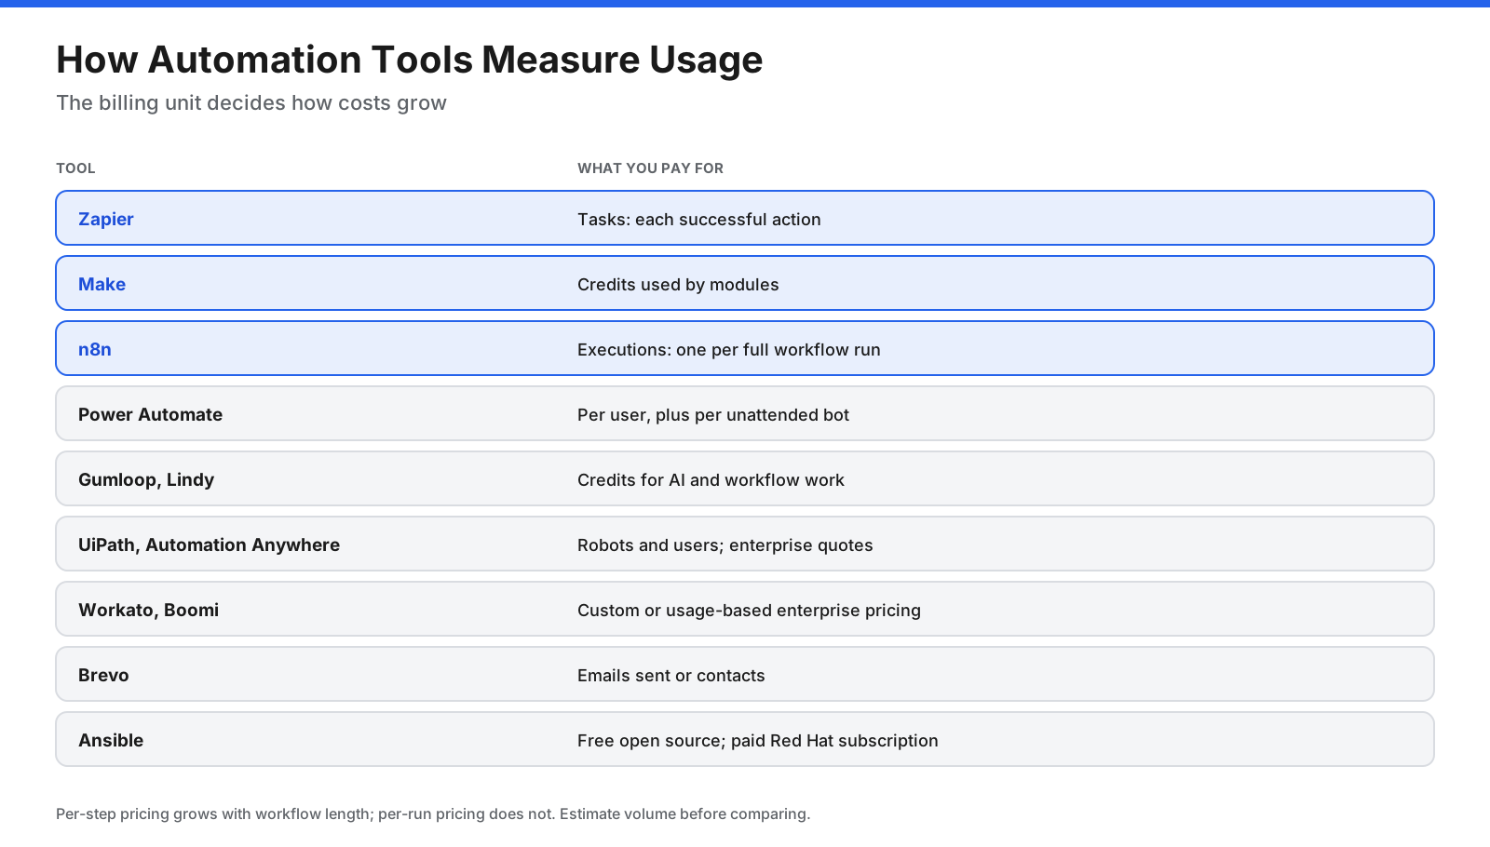
Task: Click the title 'How Automation Tools Measure Usage'
Action: click(410, 60)
